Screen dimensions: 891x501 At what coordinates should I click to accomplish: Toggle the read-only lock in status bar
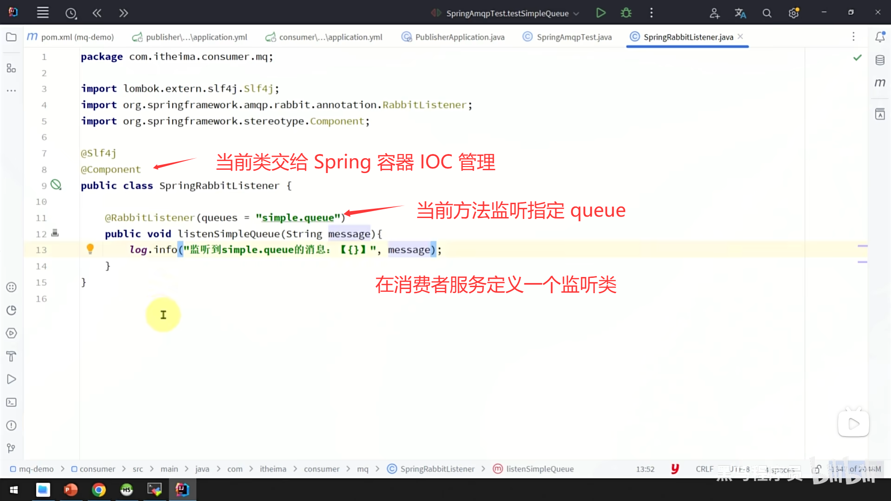817,469
